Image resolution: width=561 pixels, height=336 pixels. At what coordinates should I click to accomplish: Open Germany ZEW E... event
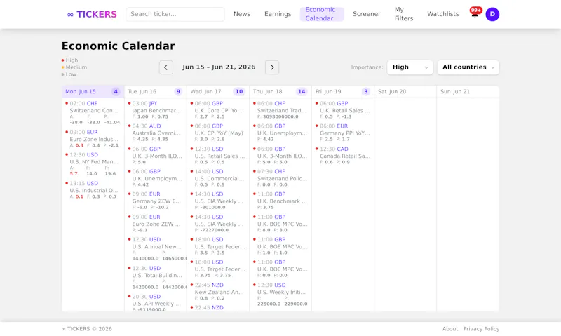(155, 201)
